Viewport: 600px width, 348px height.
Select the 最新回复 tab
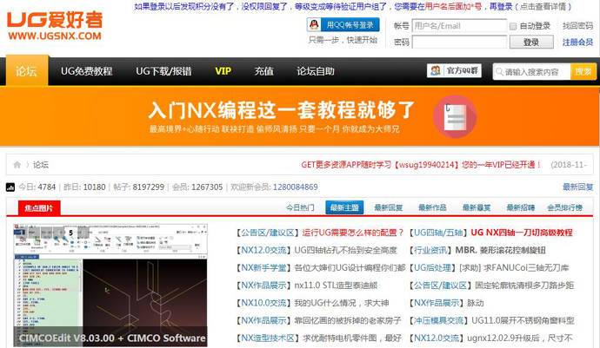(x=389, y=207)
